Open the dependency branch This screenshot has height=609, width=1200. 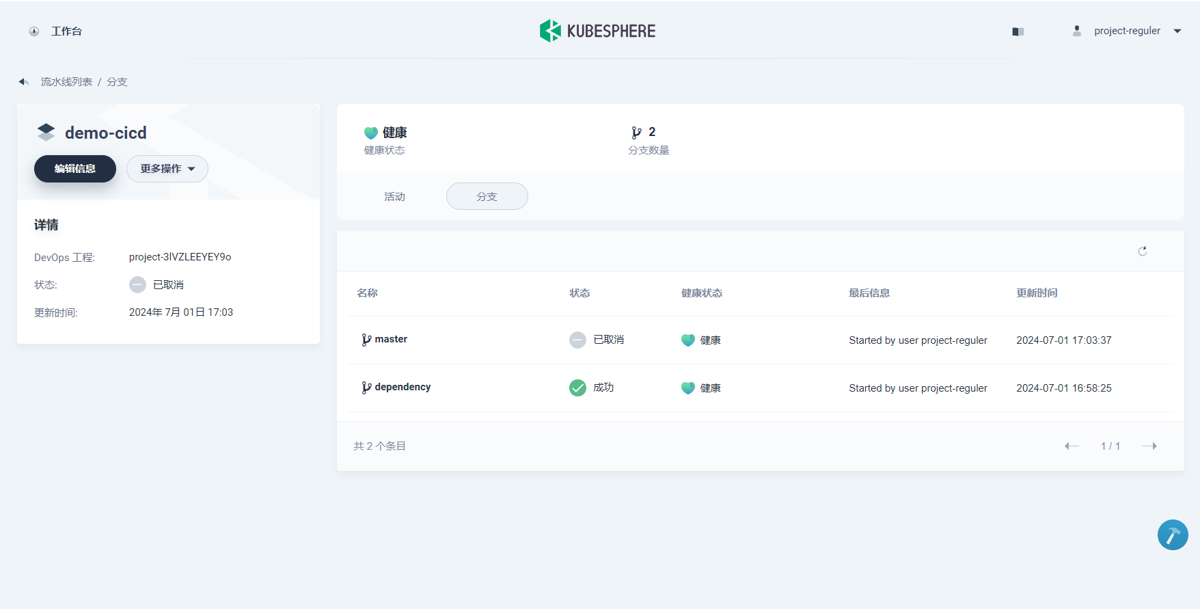(403, 387)
